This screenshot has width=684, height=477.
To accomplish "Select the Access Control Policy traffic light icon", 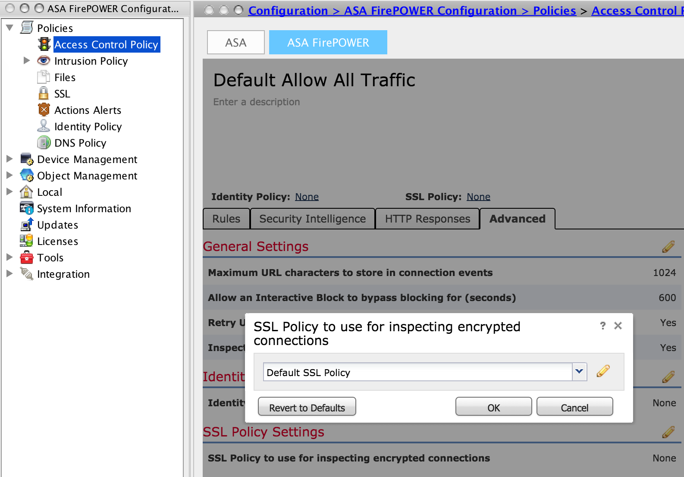I will pos(44,44).
